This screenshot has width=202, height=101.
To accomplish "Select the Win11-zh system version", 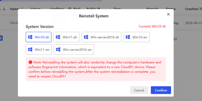I will click(x=66, y=37).
